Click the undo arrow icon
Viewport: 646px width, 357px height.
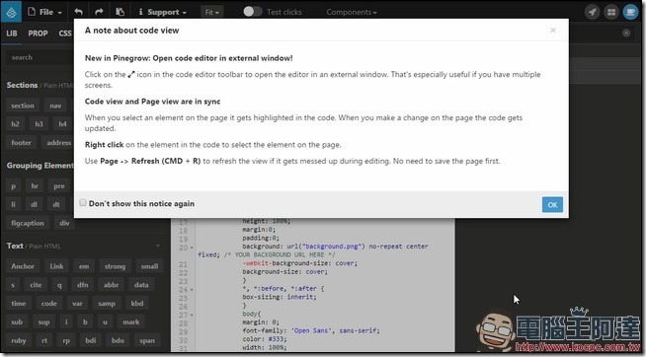coord(78,12)
